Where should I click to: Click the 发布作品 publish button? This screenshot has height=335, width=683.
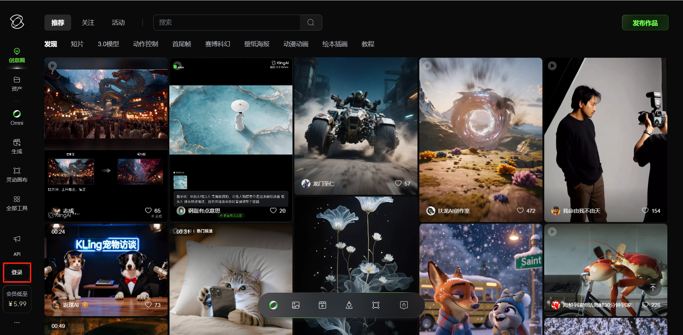click(645, 23)
